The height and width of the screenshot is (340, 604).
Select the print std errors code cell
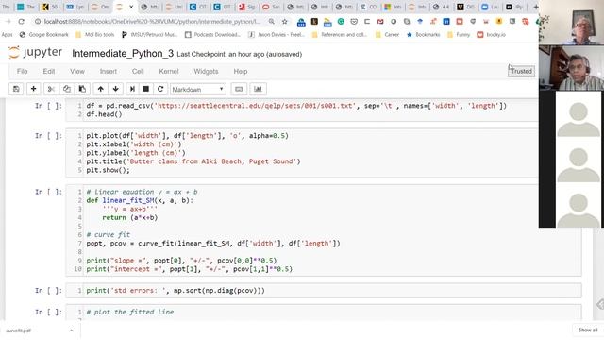click(x=323, y=291)
